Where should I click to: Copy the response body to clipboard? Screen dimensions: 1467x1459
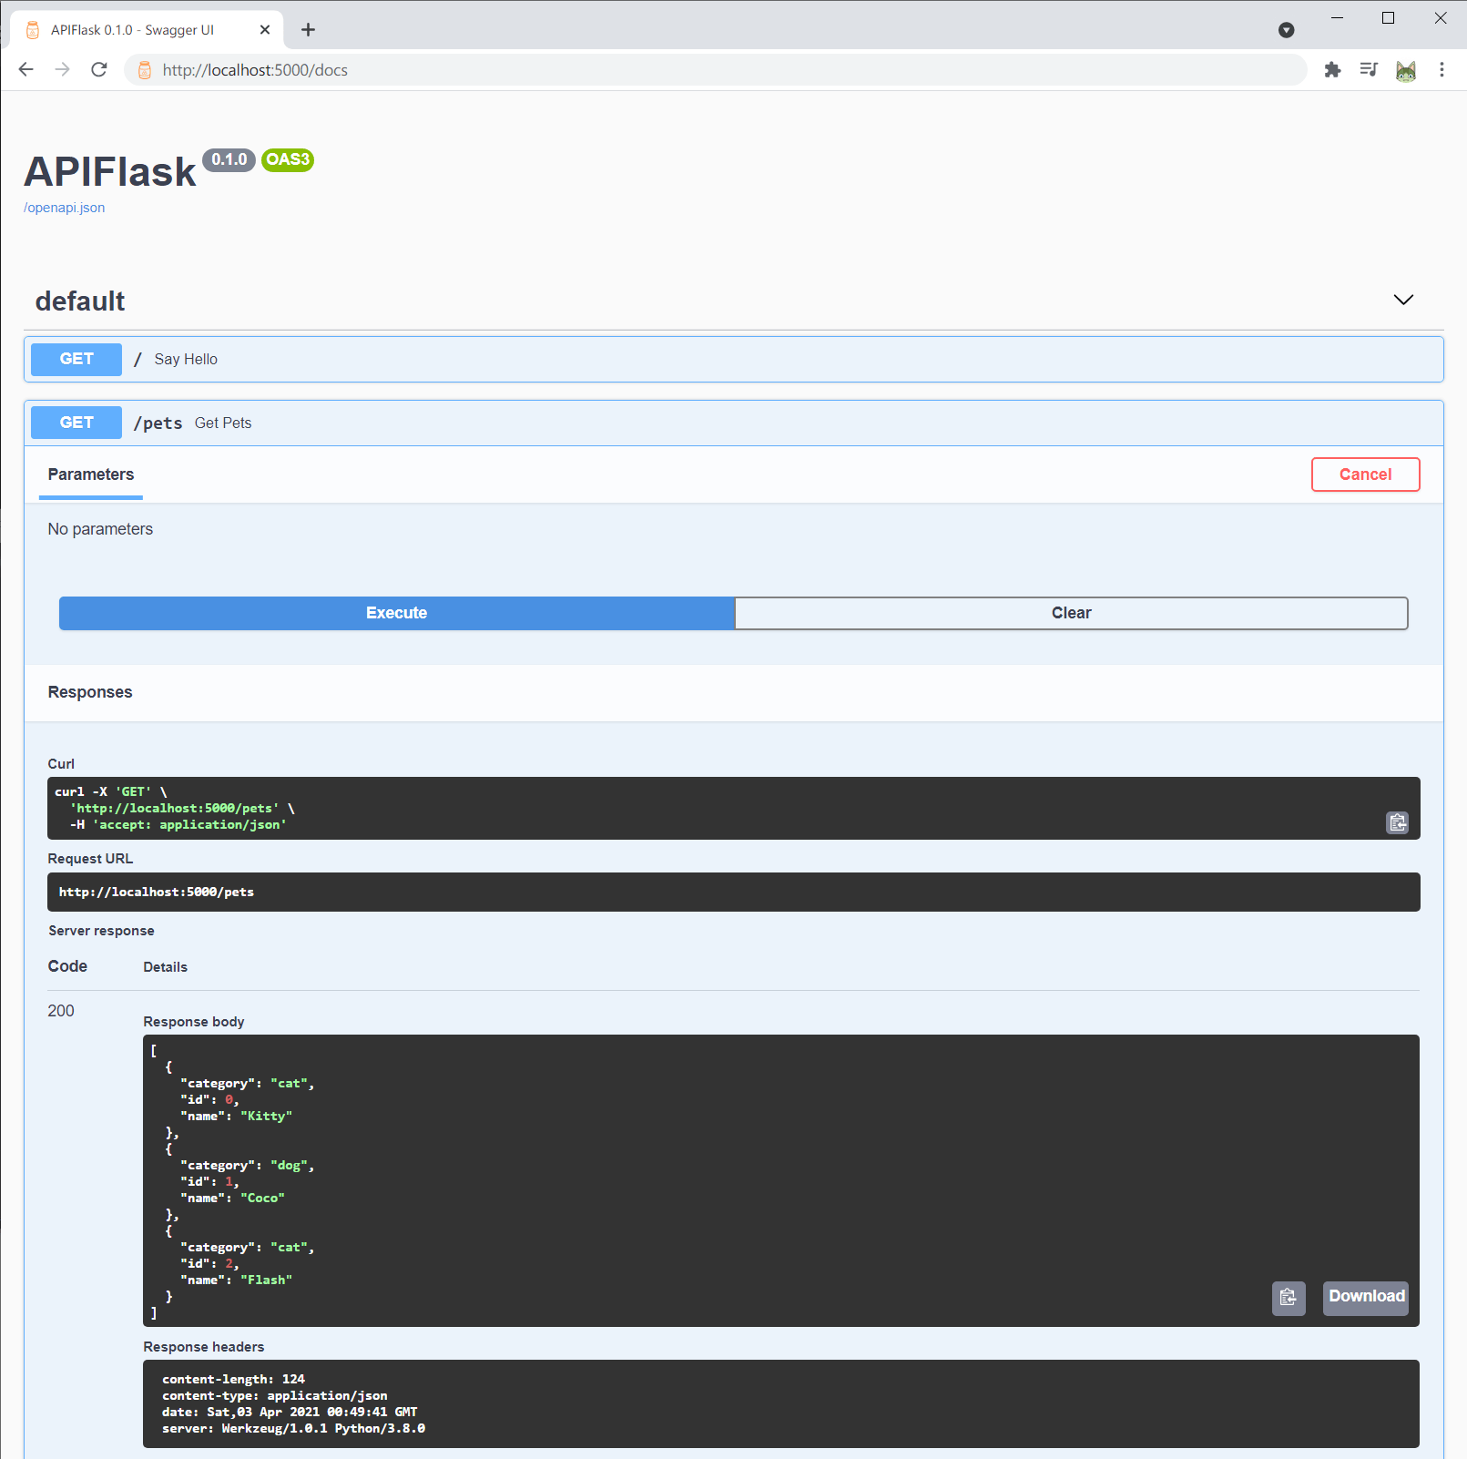point(1288,1297)
